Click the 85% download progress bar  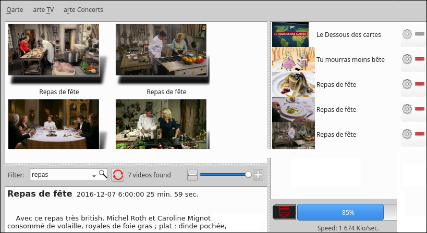[340, 212]
